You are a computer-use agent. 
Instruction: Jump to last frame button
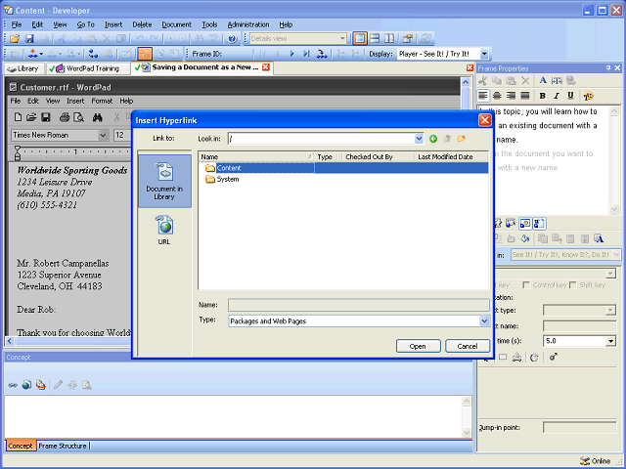(306, 54)
